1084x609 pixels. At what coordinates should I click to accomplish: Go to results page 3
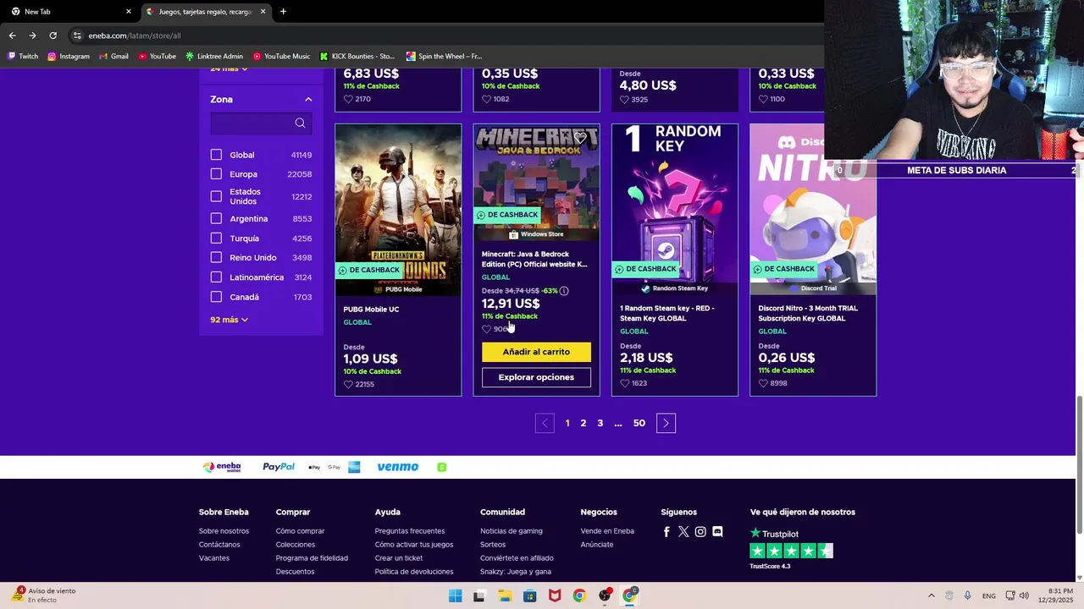click(x=600, y=423)
